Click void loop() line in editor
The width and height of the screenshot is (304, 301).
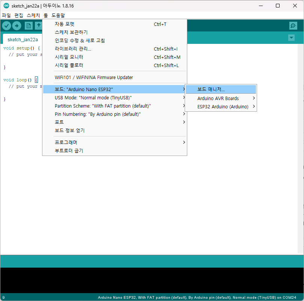click(x=21, y=80)
